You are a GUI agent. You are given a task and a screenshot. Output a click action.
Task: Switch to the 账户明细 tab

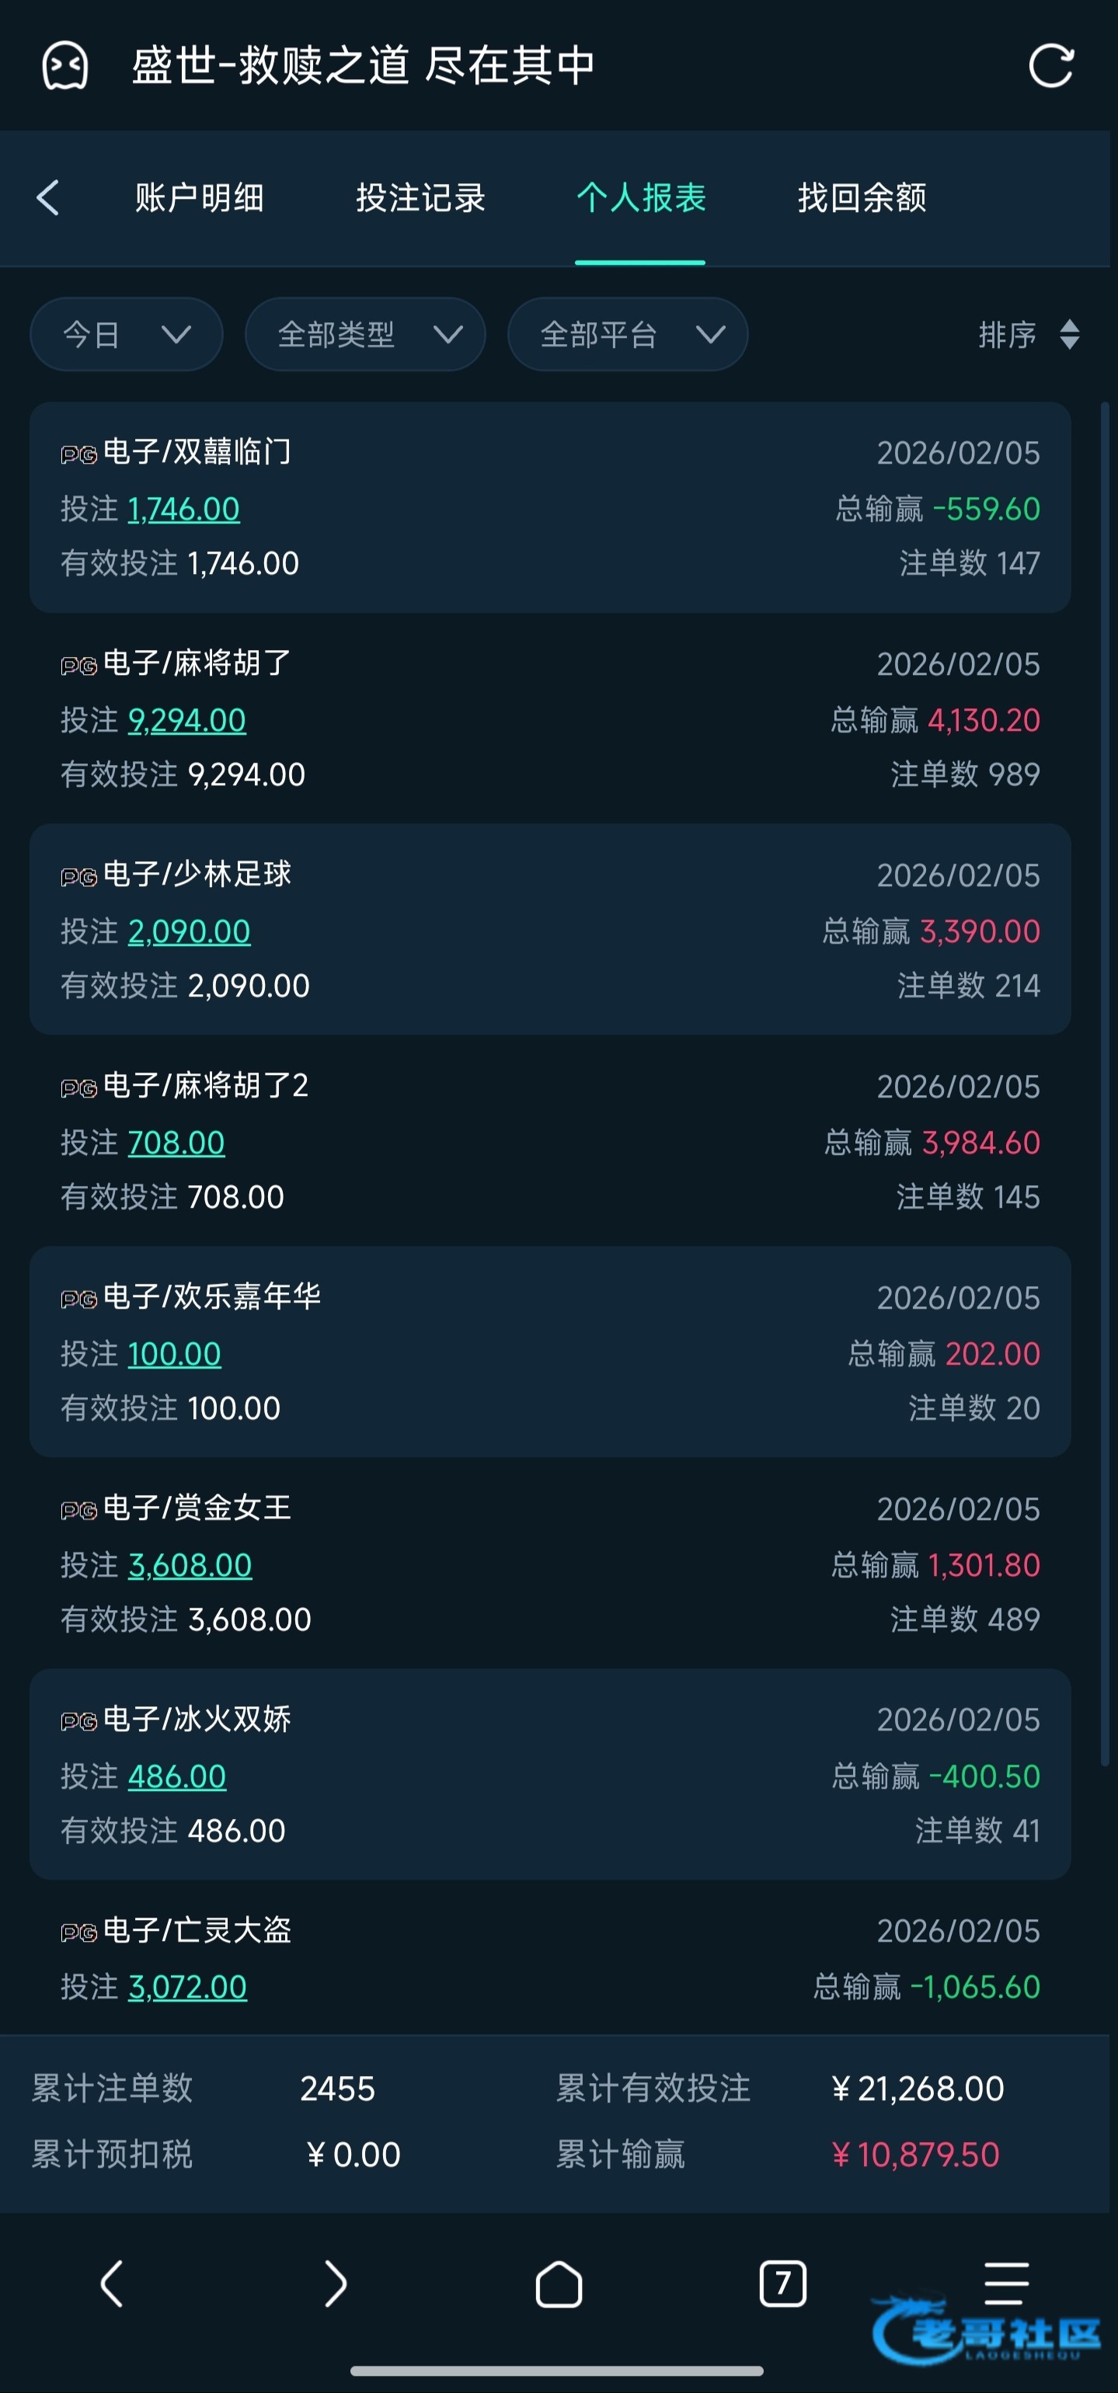point(199,198)
